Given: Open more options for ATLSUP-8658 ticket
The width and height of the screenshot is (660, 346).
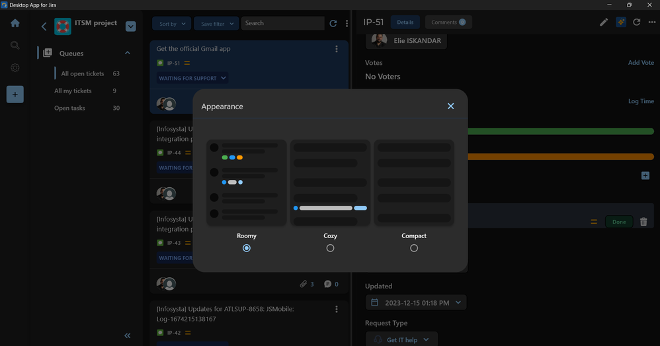Looking at the screenshot, I should (337, 310).
